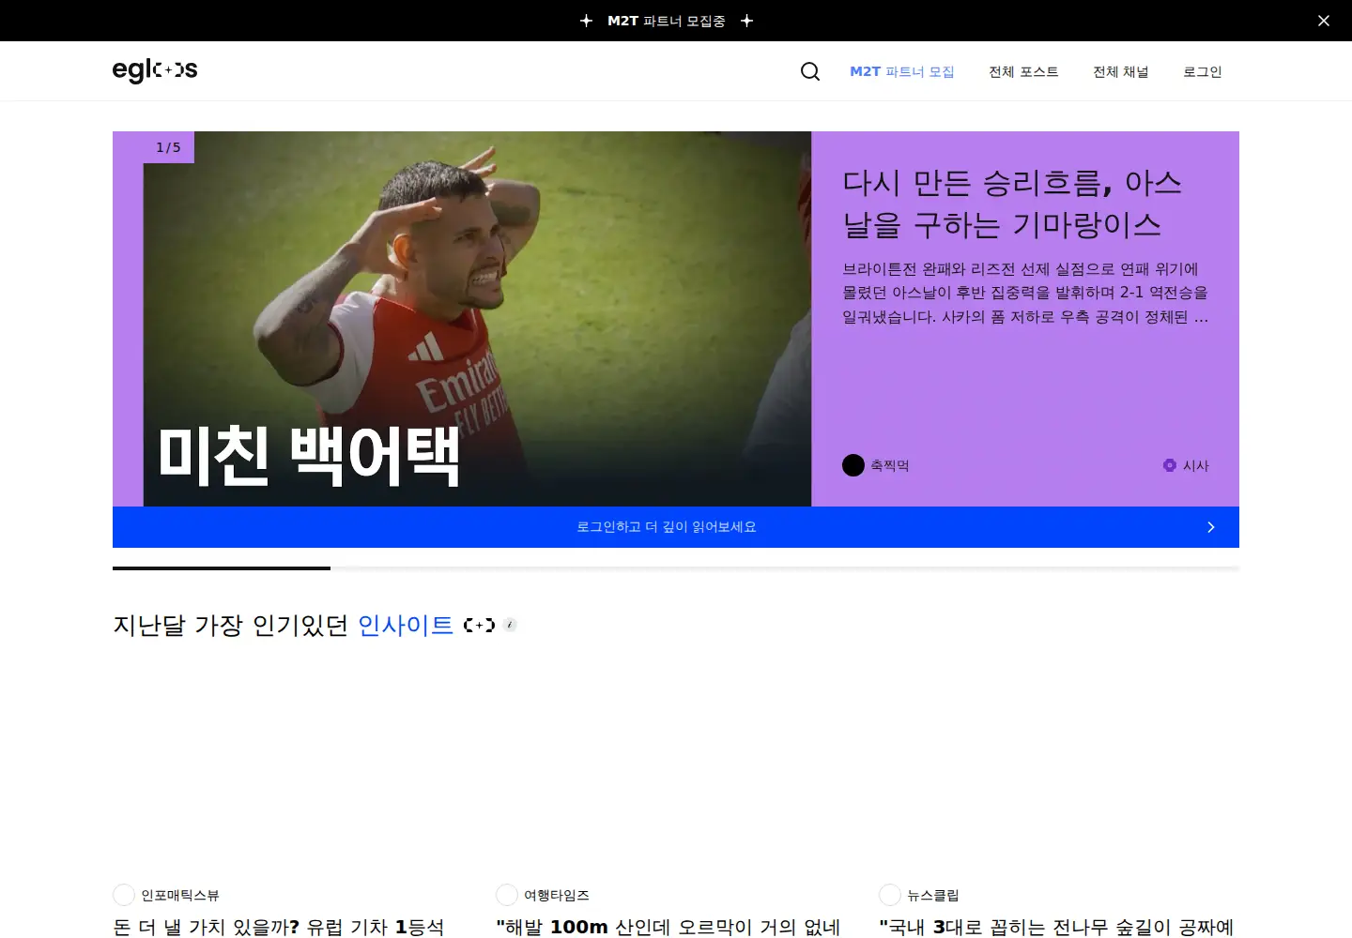The width and height of the screenshot is (1352, 938).
Task: Open the 돈 더 낼 가치 있을까? post
Action: click(279, 927)
